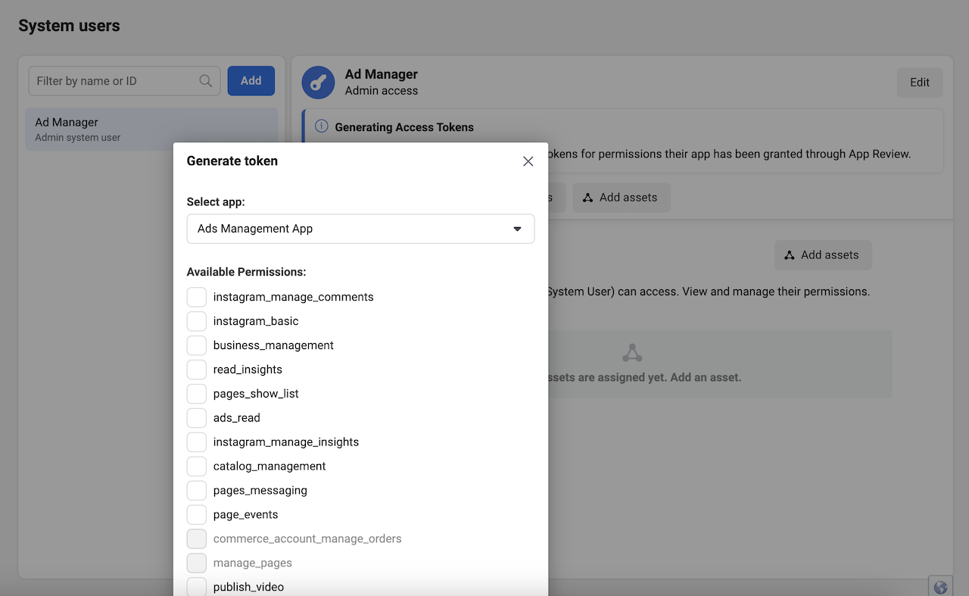Focus the Filter by name or ID field
Viewport: 969px width, 596px height.
click(x=124, y=81)
